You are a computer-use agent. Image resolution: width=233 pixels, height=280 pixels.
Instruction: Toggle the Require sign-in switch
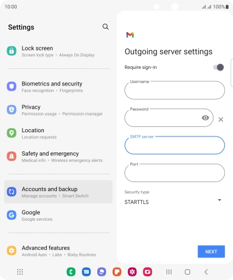pyautogui.click(x=218, y=67)
